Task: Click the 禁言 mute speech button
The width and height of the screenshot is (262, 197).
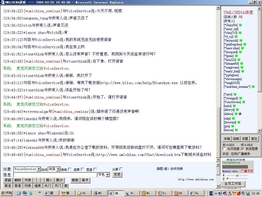Action: pyautogui.click(x=8, y=186)
